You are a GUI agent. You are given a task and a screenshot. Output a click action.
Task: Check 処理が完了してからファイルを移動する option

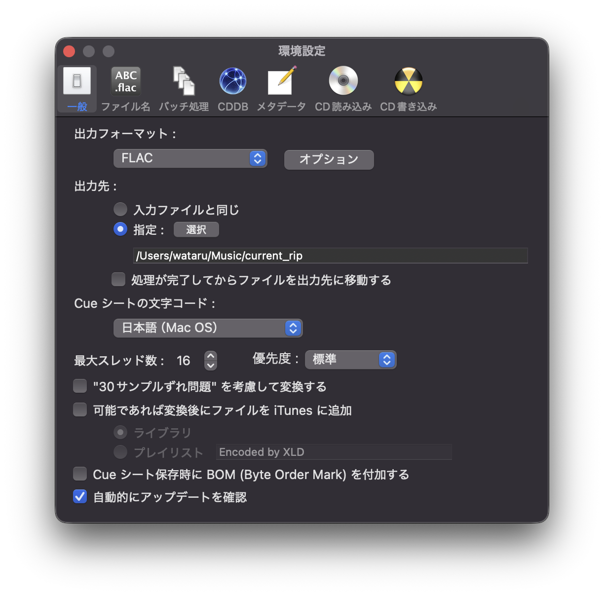(118, 279)
